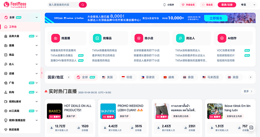Click the floating document icon button
Screen dimensions: 260x137
251,127
